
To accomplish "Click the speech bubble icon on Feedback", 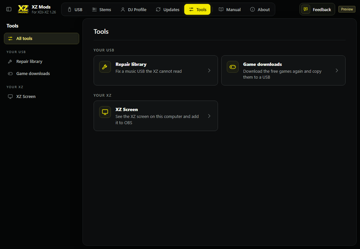I will (x=306, y=9).
